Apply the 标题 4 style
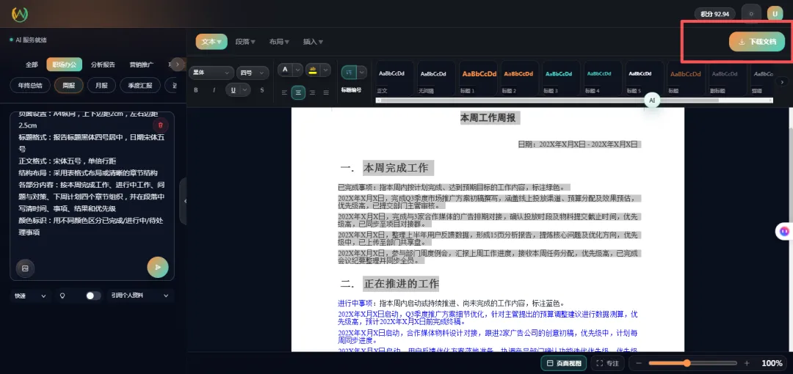 click(602, 78)
